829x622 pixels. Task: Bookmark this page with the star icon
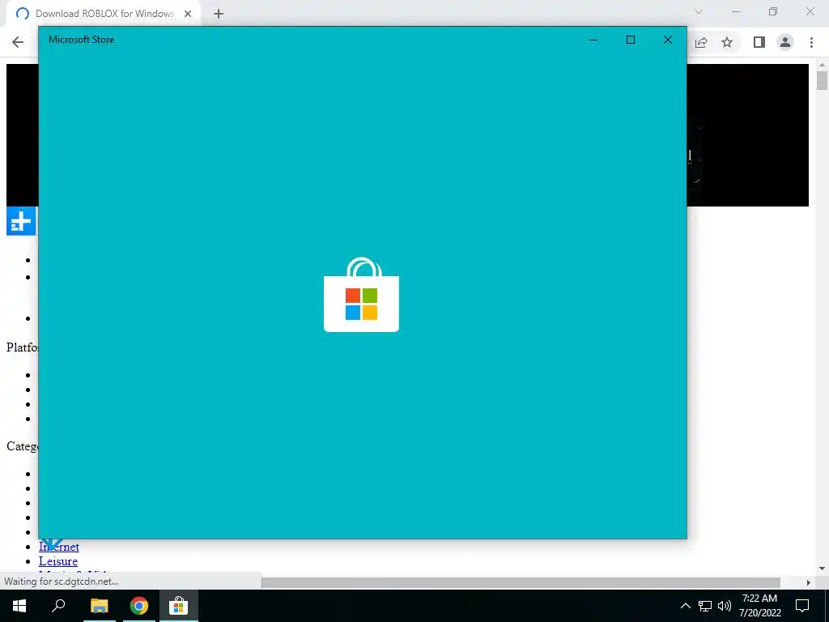[x=727, y=42]
